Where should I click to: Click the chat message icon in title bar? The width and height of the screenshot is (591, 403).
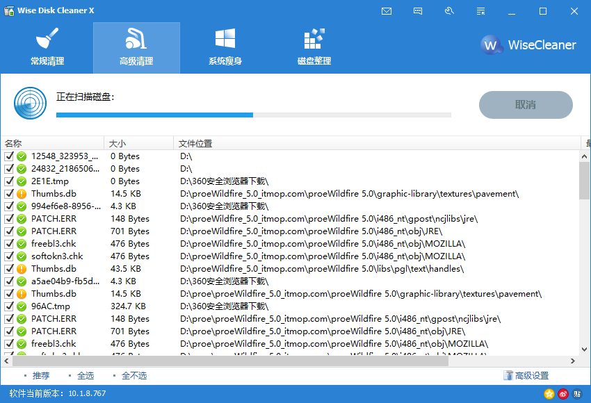418,11
